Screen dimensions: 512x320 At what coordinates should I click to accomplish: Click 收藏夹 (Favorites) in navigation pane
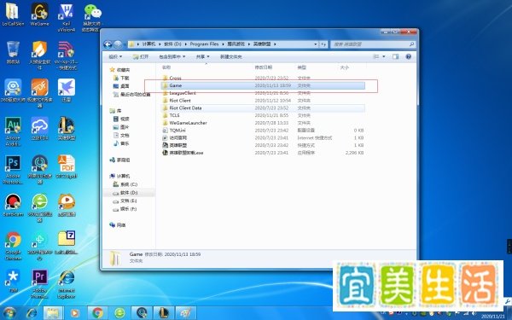coord(123,70)
